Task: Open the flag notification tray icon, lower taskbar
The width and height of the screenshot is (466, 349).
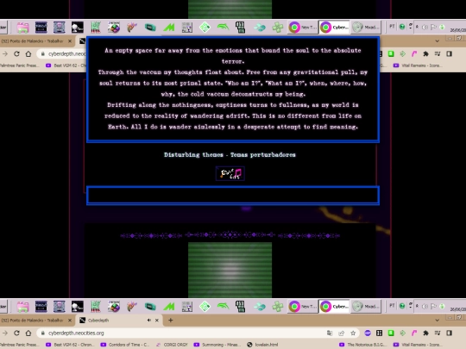Action: (x=433, y=306)
